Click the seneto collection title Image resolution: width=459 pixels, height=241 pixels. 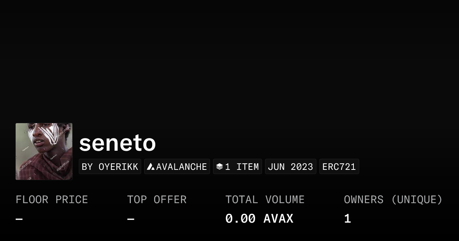click(117, 143)
